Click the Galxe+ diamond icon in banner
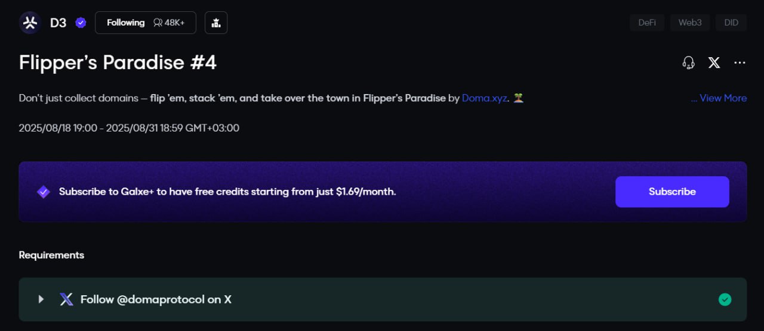764x331 pixels. point(44,192)
